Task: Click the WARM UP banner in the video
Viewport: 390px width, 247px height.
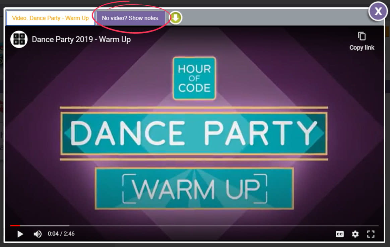Action: [x=194, y=189]
